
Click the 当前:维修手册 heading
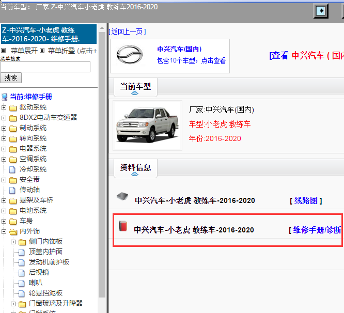tap(31, 97)
